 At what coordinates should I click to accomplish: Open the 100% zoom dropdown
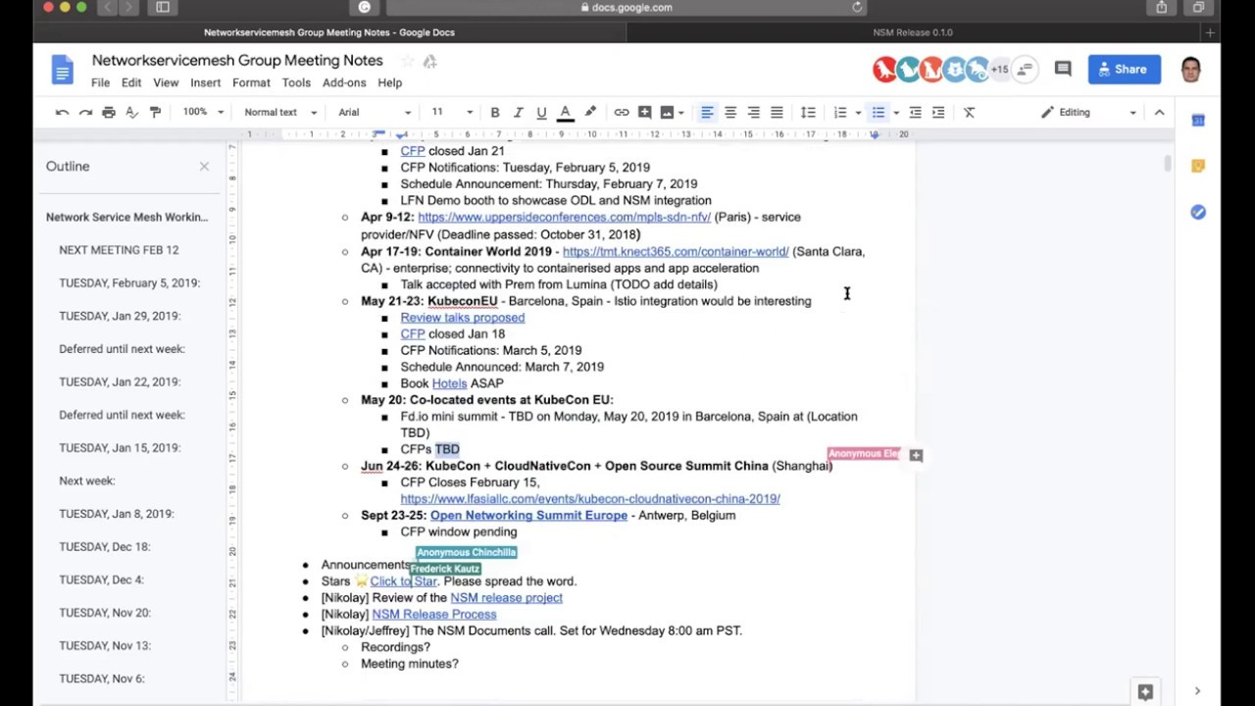pos(203,112)
